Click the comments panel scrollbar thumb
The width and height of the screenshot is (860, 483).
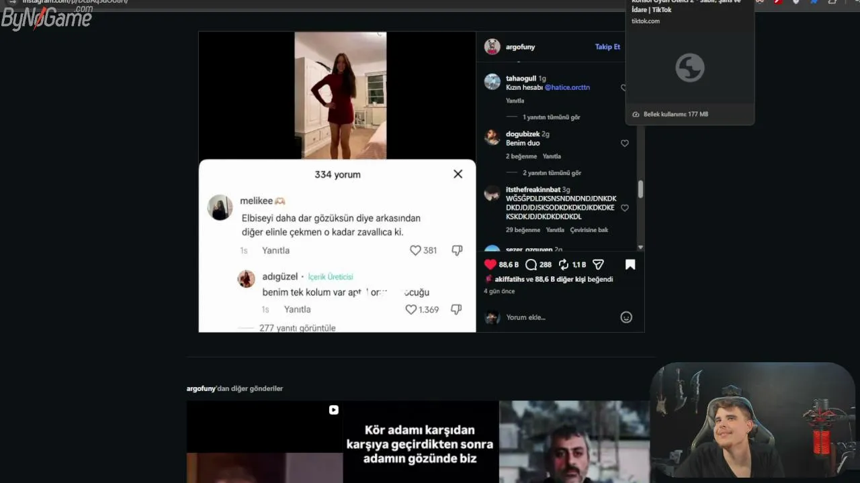(640, 189)
